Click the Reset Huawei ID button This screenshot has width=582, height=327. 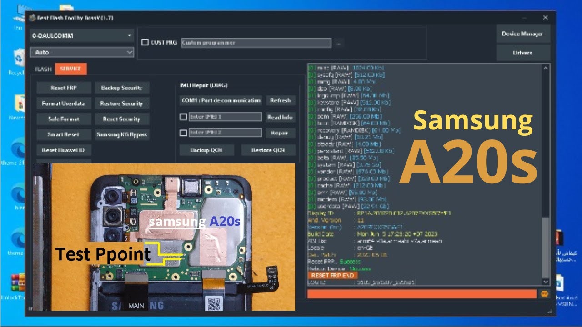click(x=64, y=150)
